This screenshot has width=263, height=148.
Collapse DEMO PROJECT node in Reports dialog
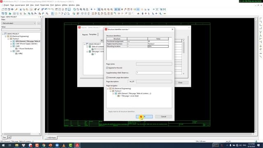85,44
